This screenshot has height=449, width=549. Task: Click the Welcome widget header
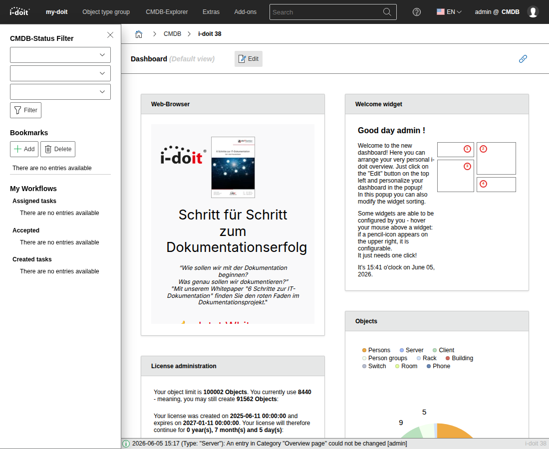pyautogui.click(x=437, y=104)
